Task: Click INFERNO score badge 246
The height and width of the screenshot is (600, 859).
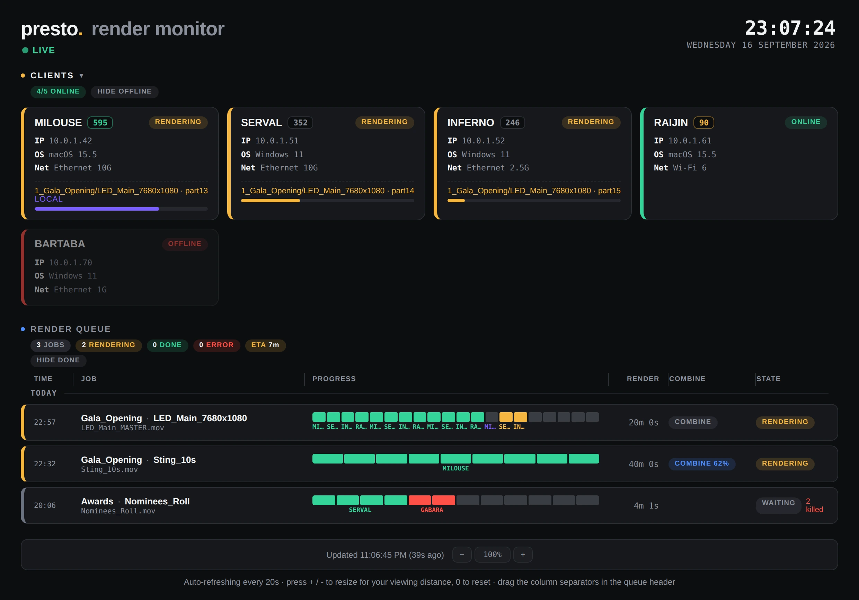Action: point(512,123)
